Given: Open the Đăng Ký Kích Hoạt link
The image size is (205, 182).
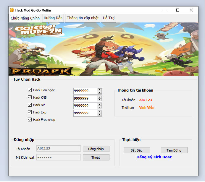Looking at the screenshot, I should 154,157.
